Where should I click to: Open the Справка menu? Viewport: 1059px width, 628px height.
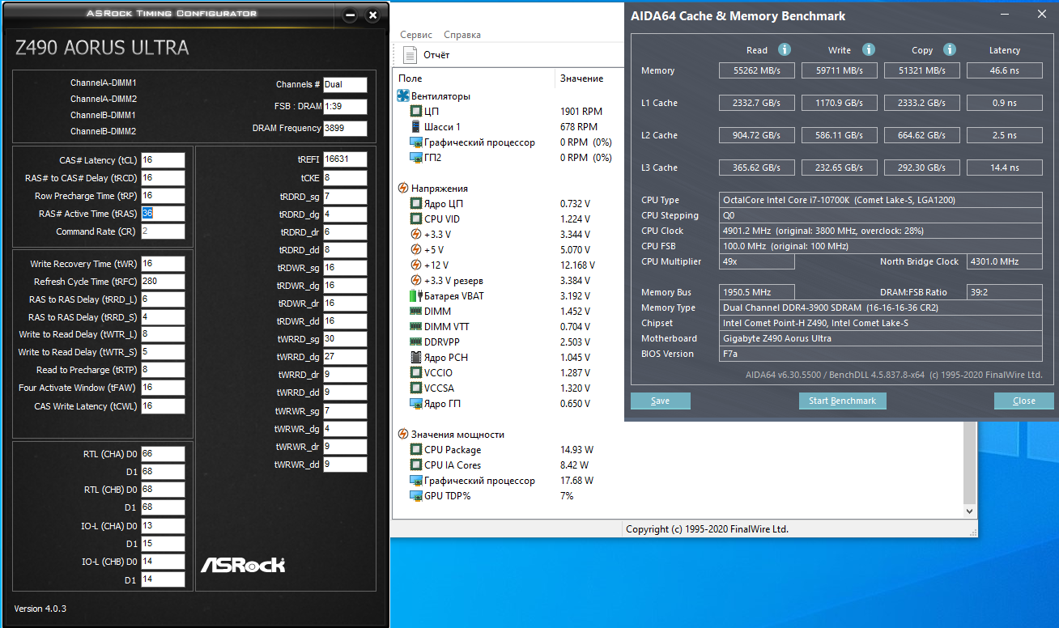(462, 35)
